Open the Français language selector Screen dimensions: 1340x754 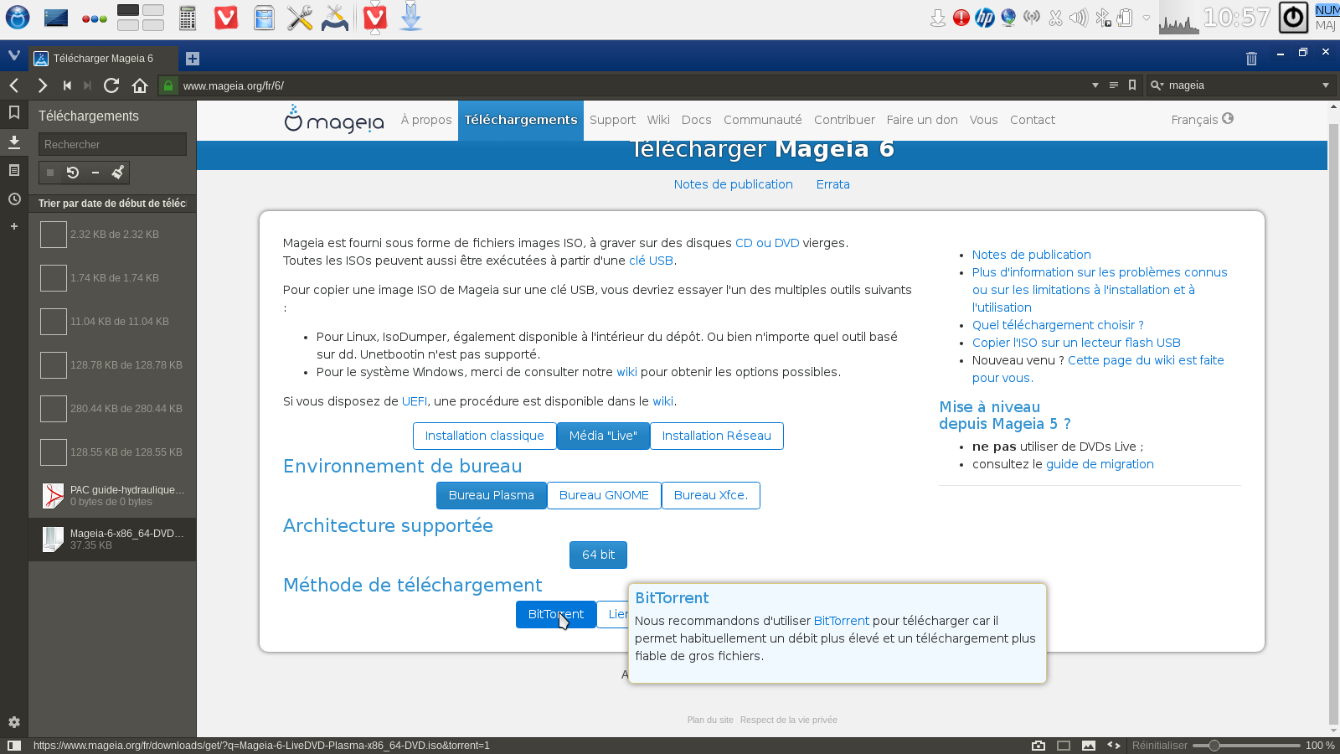pos(1202,120)
